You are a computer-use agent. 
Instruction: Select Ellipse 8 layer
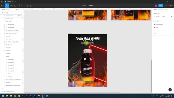coord(8,48)
